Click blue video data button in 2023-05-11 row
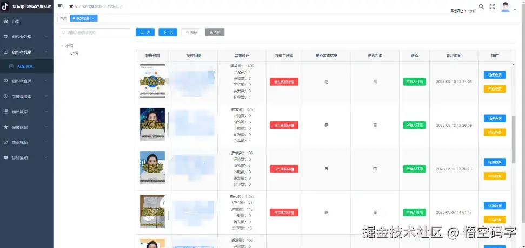 point(495,162)
